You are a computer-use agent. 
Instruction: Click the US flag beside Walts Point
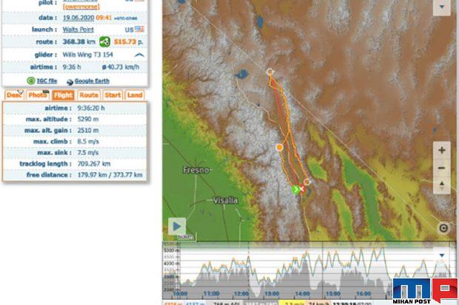(x=139, y=29)
